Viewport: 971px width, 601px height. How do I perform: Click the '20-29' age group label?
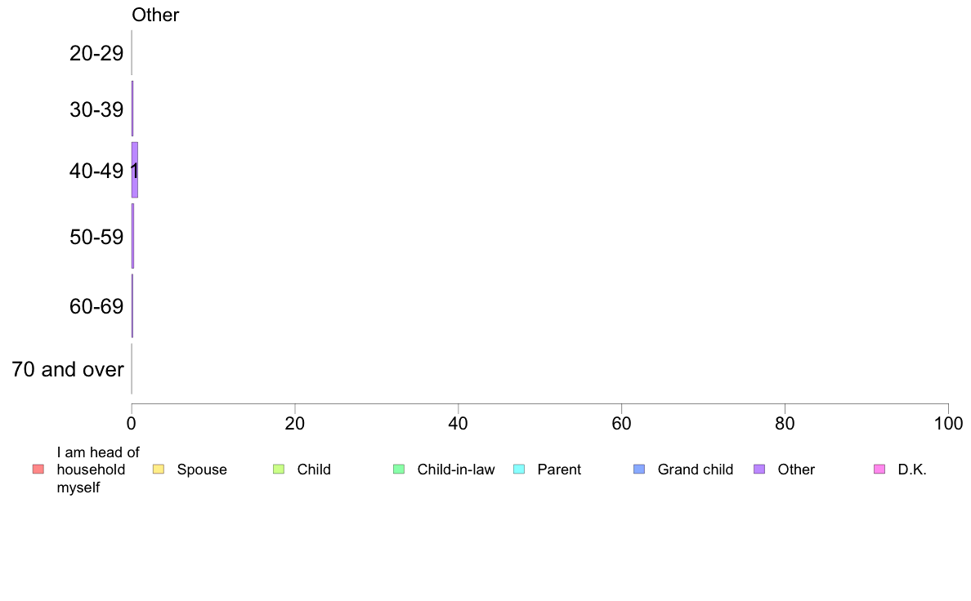coord(96,53)
